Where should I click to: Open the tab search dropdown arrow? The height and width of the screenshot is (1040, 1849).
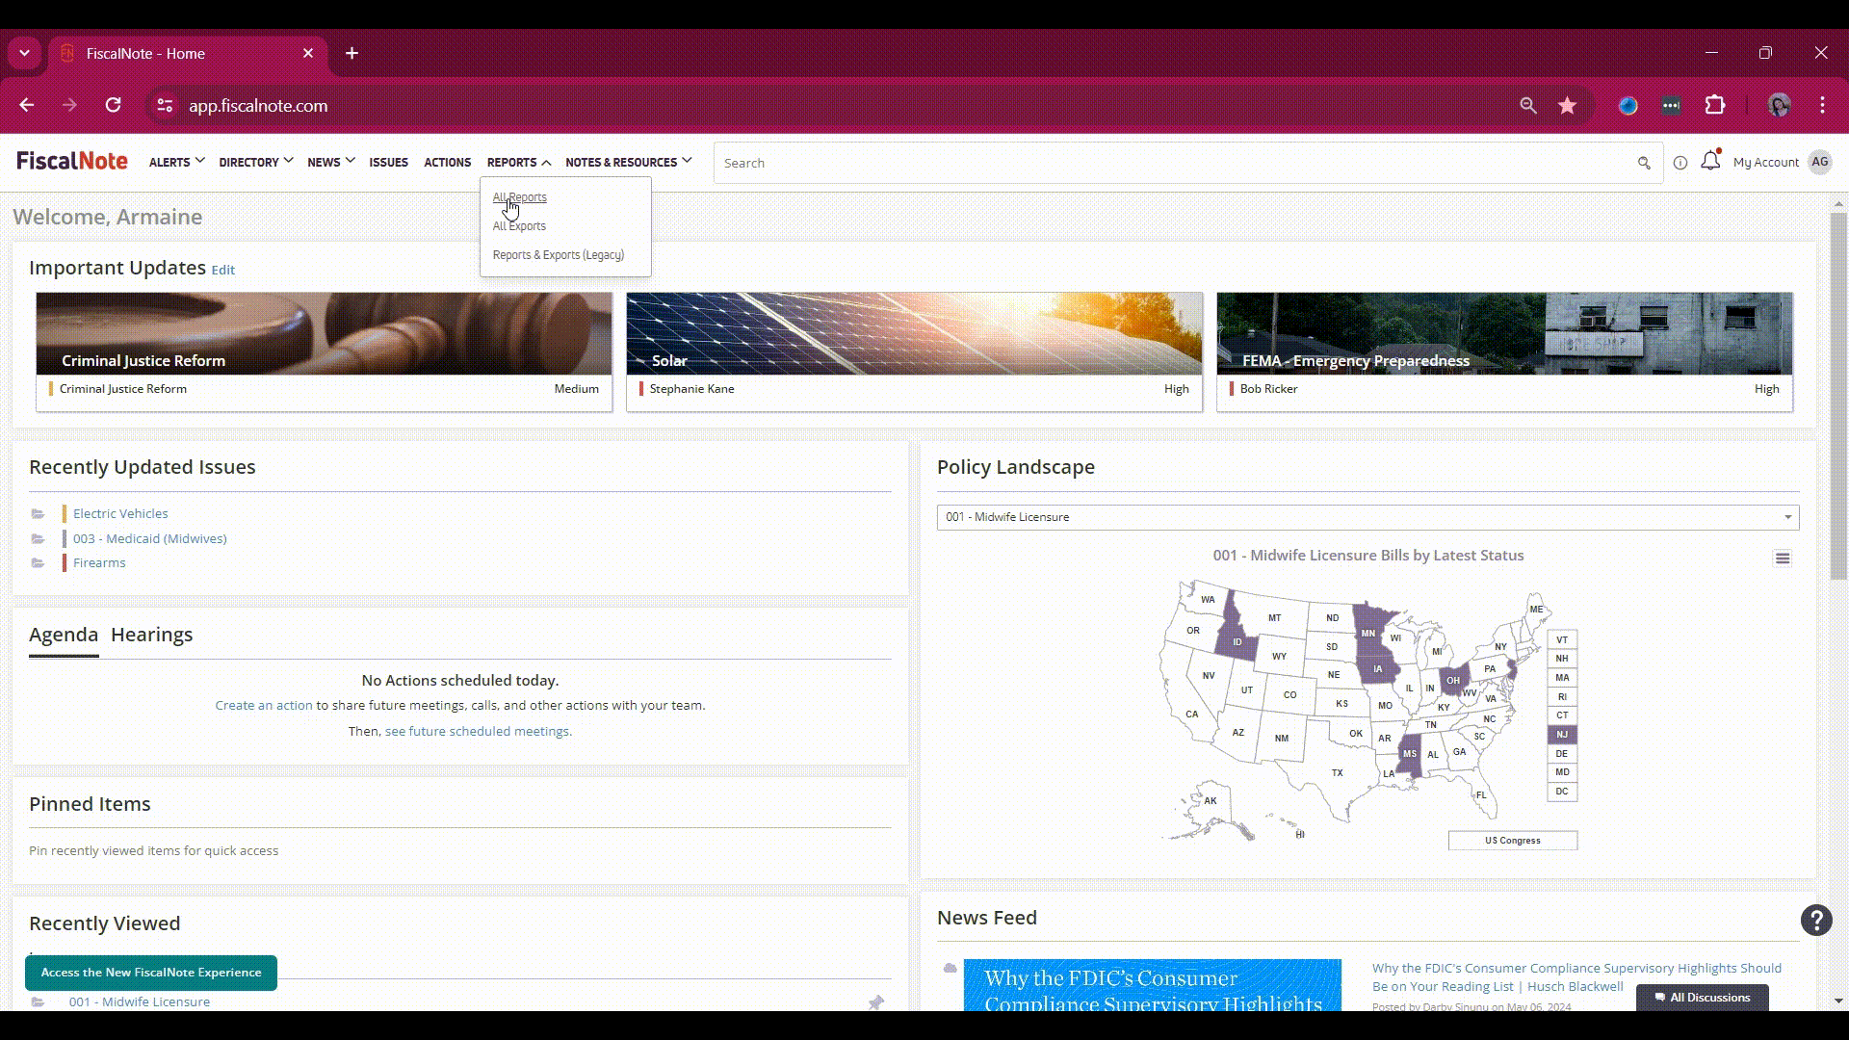[24, 53]
